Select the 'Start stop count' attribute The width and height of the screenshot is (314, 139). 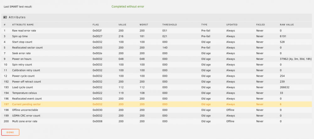(22, 42)
